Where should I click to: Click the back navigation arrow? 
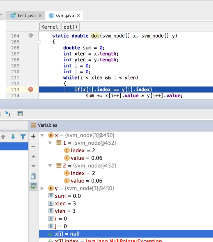point(2,15)
